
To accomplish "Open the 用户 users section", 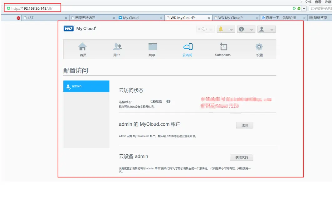I will [117, 46].
